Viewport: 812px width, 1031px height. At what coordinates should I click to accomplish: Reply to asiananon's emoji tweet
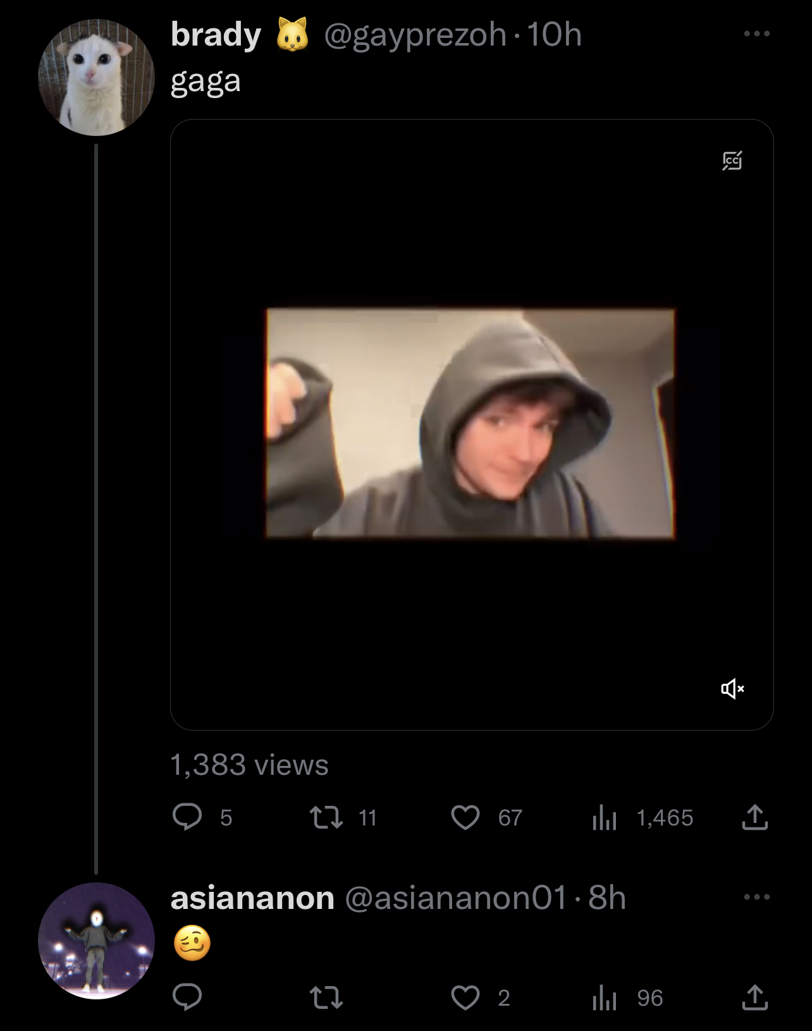coord(187,997)
